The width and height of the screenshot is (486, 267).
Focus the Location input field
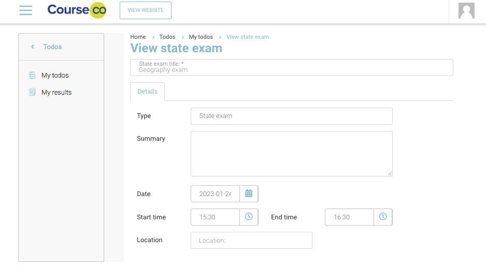click(x=251, y=240)
